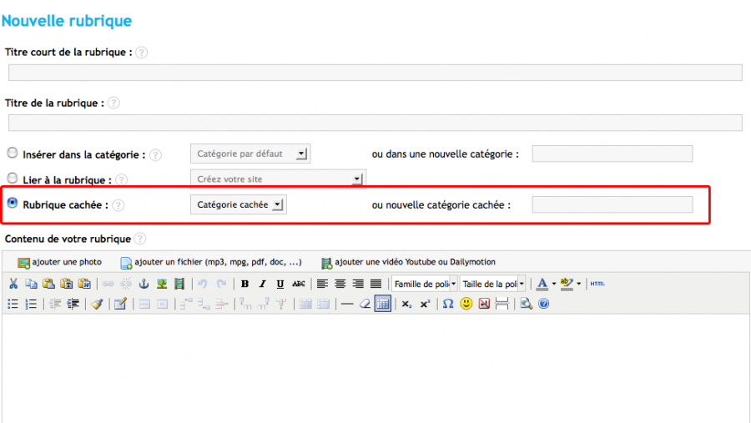751x423 pixels.
Task: Paste from Word icon
Action: click(84, 284)
